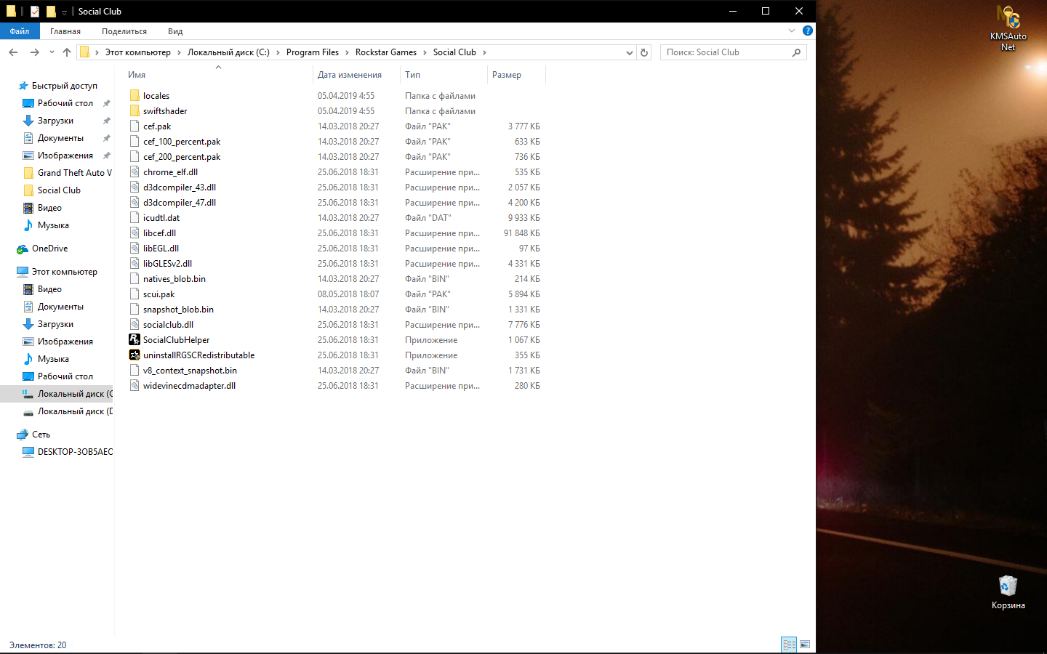This screenshot has width=1047, height=654.
Task: Expand the ribbon with the chevron
Action: (x=792, y=31)
